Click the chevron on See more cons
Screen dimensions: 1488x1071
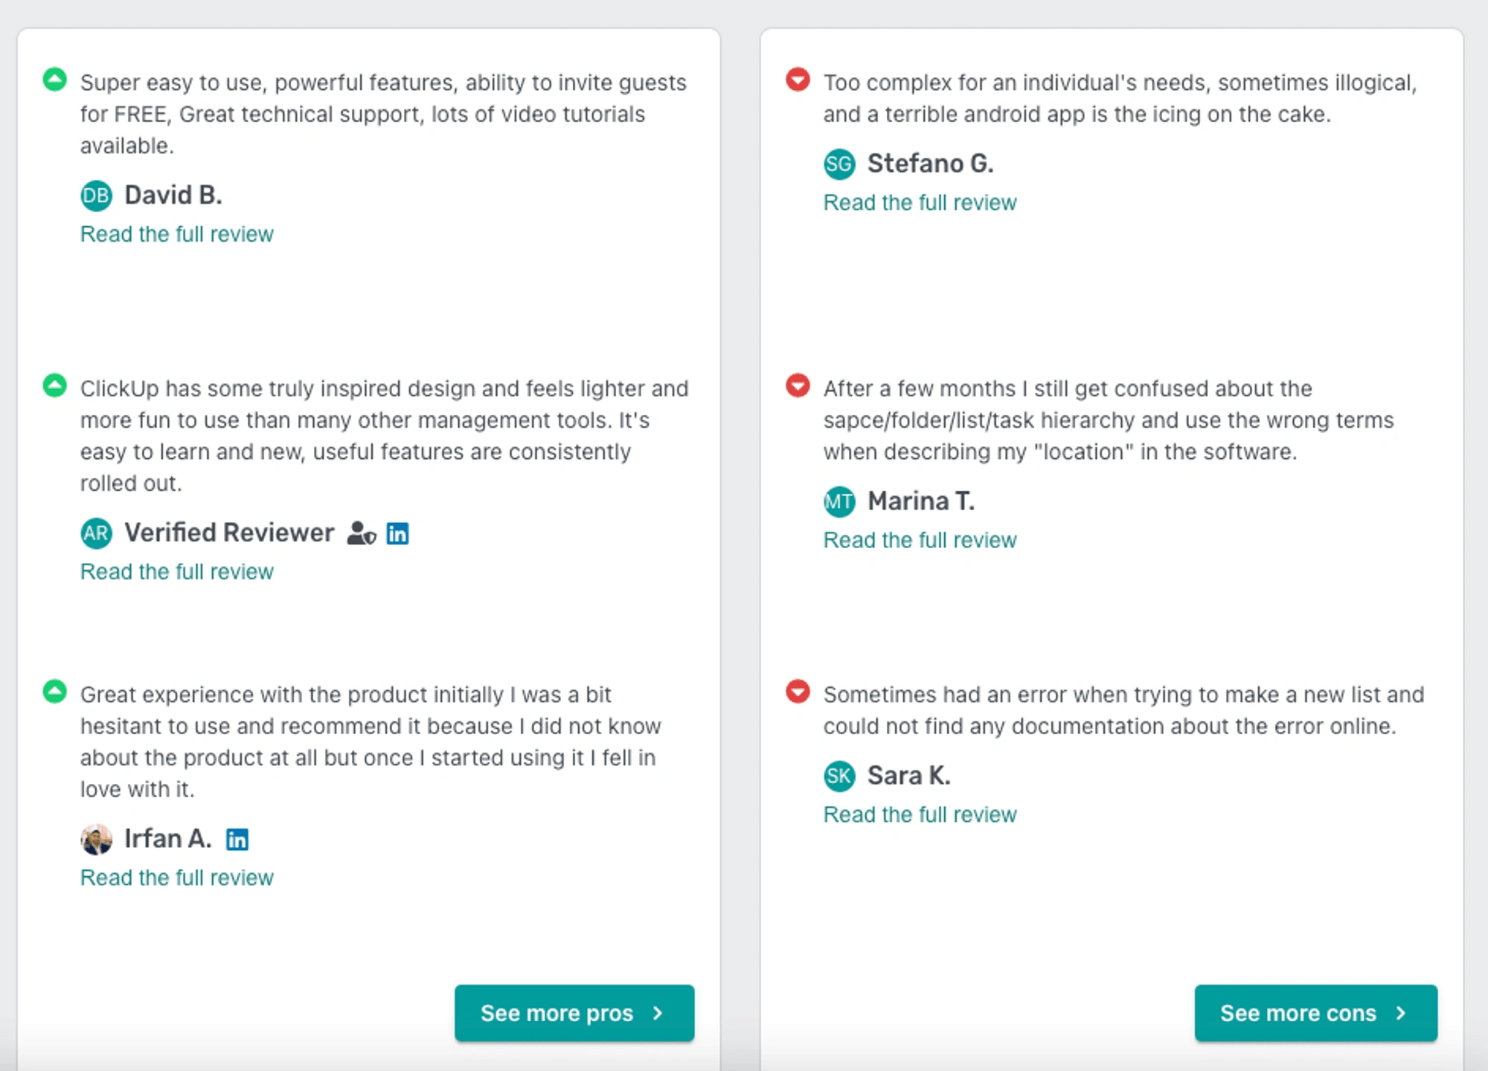click(1401, 1013)
